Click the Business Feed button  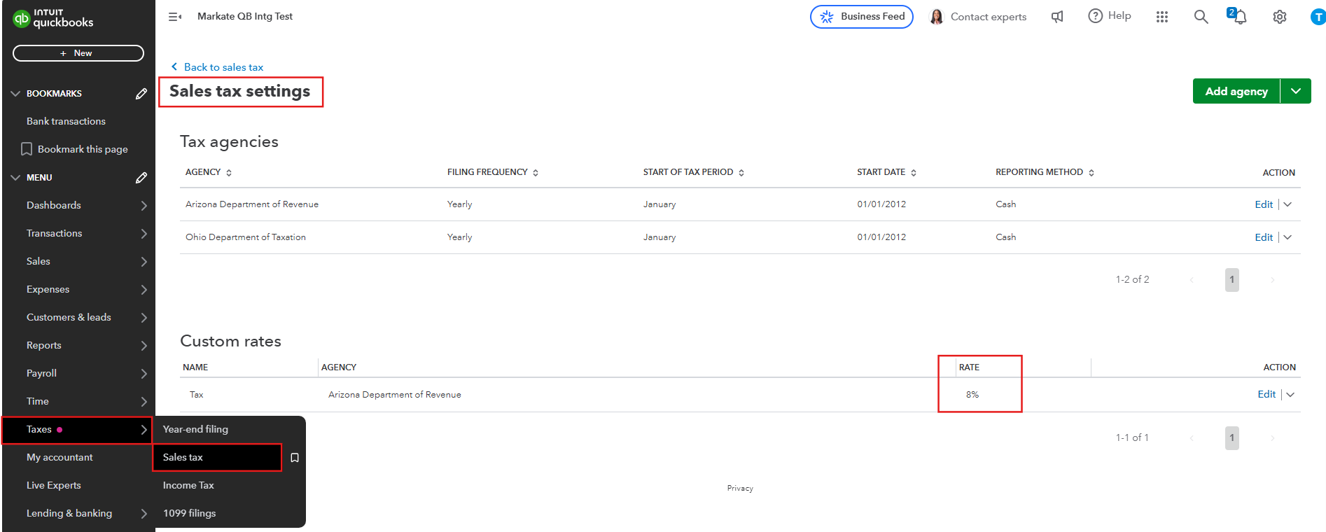(862, 17)
